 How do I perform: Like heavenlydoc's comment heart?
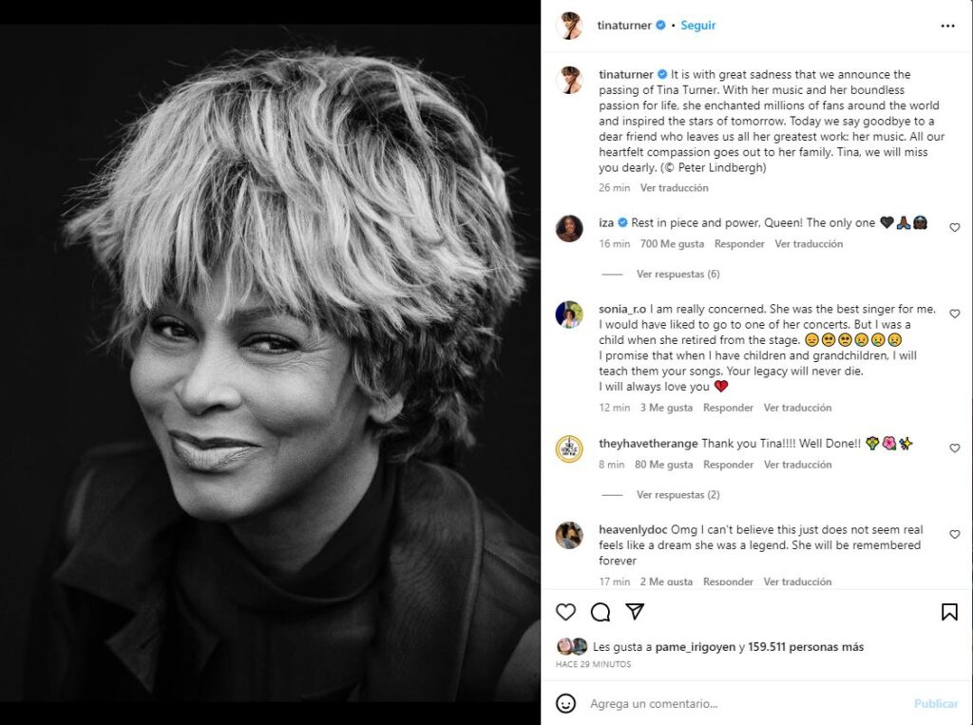[x=954, y=534]
